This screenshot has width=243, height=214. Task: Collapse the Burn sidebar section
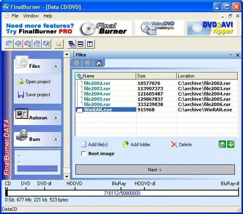[x=56, y=139]
